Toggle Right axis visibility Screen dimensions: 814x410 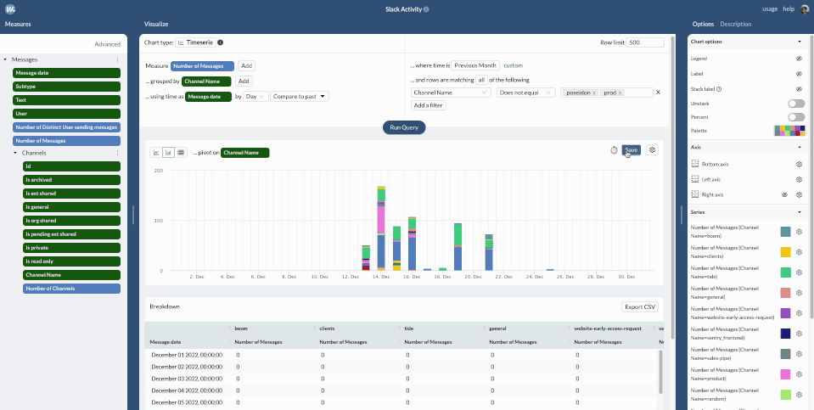tap(785, 194)
